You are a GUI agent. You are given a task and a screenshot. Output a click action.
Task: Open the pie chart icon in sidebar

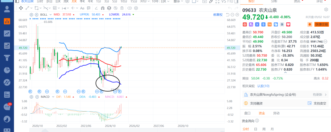(x=7, y=70)
